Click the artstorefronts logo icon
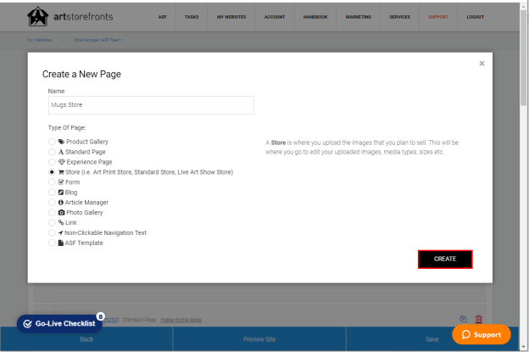This screenshot has width=529, height=352. [x=37, y=16]
